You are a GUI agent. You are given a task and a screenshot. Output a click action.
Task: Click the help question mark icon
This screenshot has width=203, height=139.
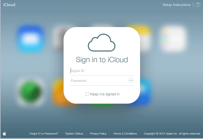click(198, 5)
